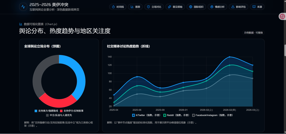Click the globe icon in 国际组织
This screenshot has height=134, width=286.
click(x=191, y=7)
